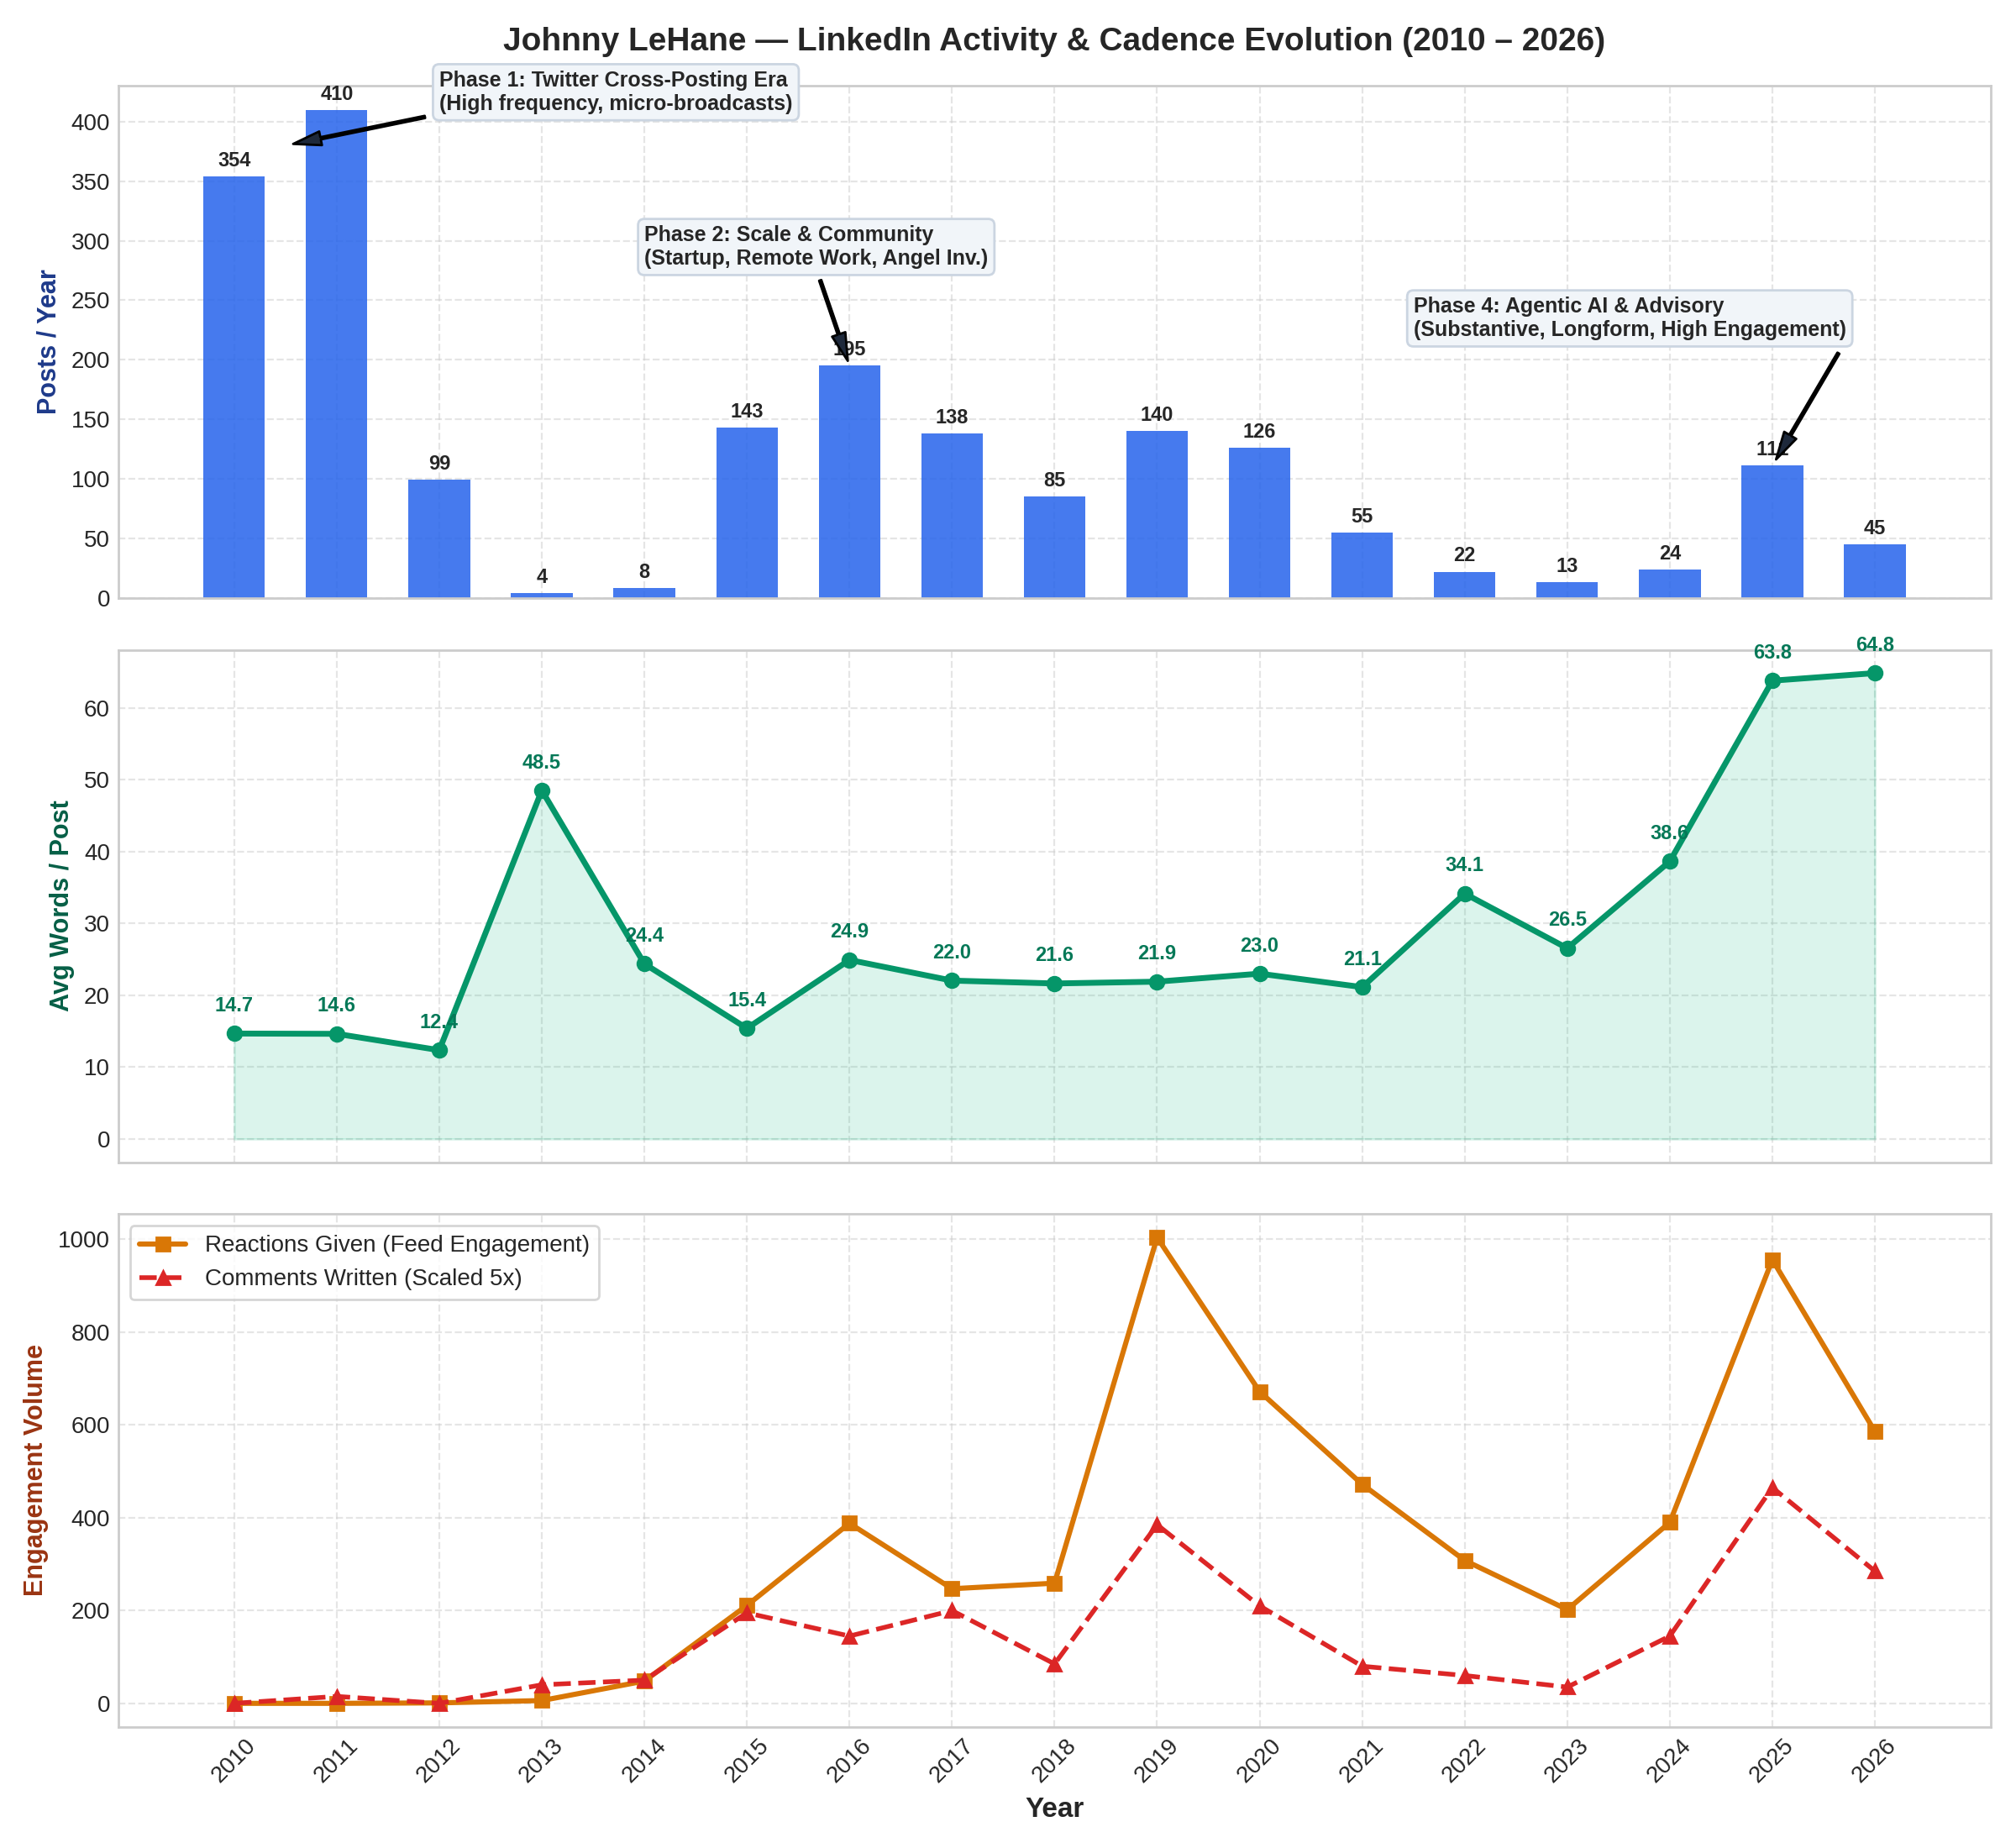Click the 14.7 words data label

(234, 1005)
